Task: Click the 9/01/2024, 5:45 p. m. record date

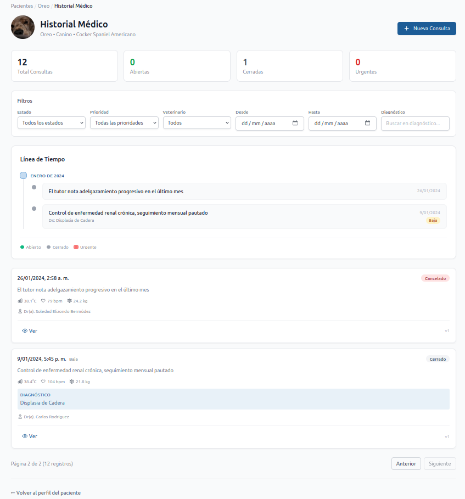Action: (x=42, y=359)
